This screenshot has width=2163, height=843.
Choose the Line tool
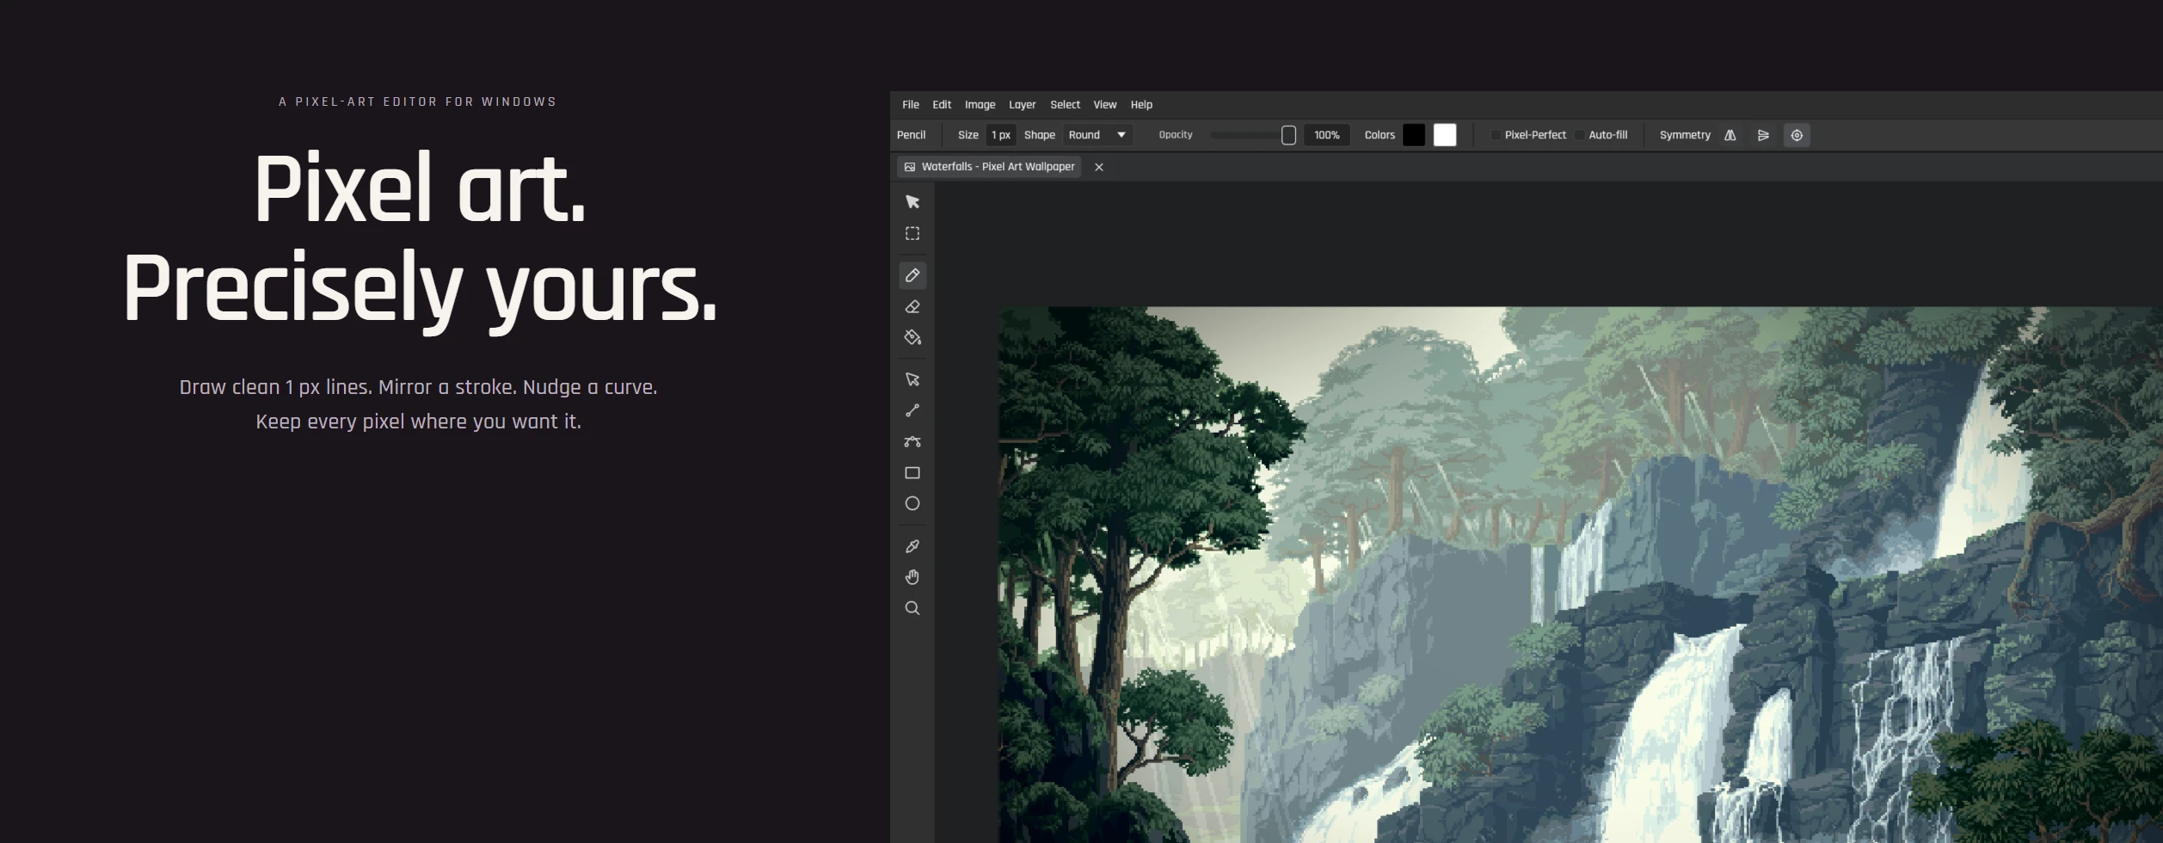click(913, 411)
